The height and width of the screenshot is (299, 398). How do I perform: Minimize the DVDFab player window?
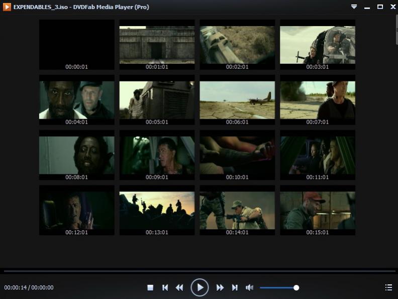tap(367, 8)
